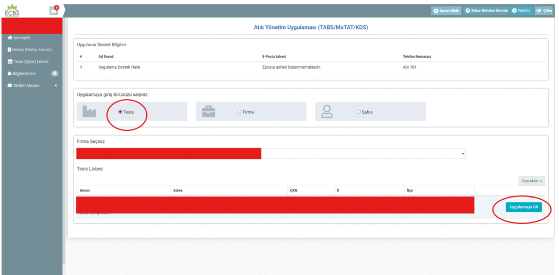Select the Firma radio button
Screen dimensions: 559x275
[239, 112]
